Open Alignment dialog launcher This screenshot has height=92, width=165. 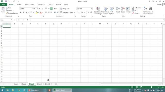(x=75, y=16)
